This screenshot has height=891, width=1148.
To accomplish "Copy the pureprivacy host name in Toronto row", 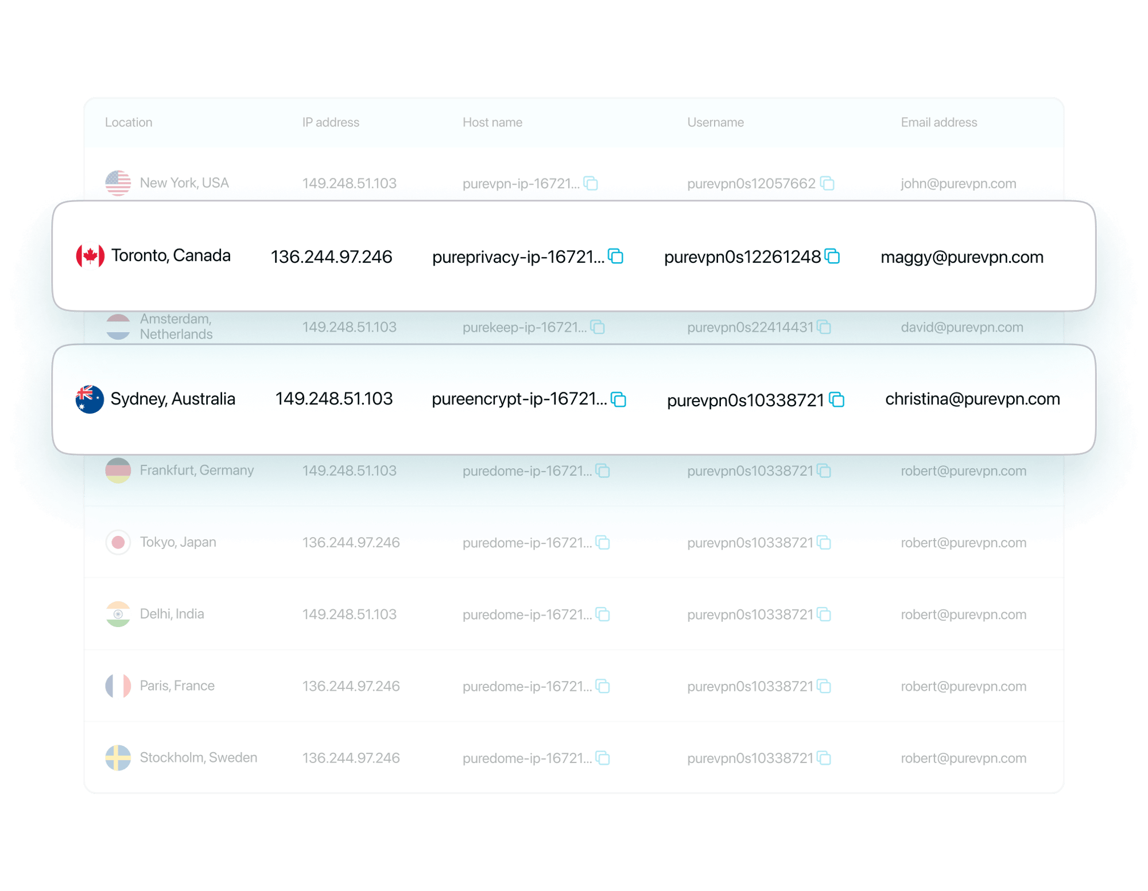I will 616,256.
